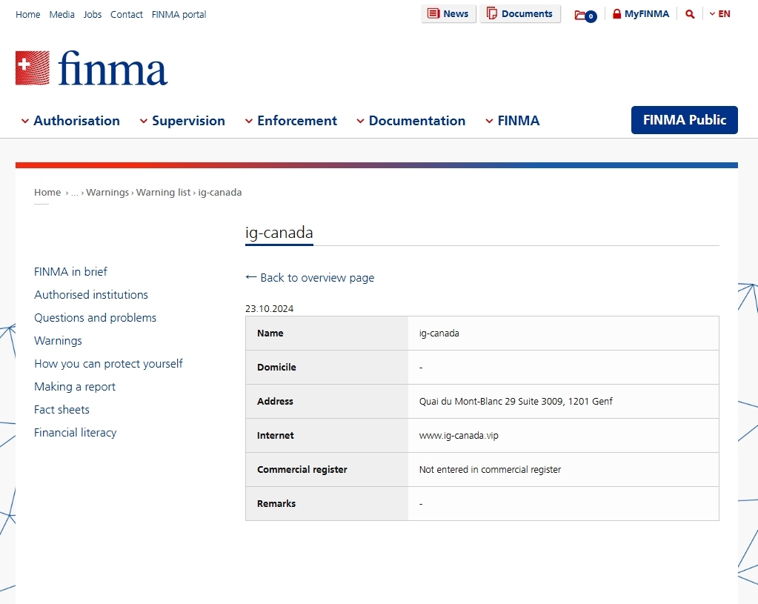Click the FINMA Public button
Image resolution: width=758 pixels, height=604 pixels.
684,120
